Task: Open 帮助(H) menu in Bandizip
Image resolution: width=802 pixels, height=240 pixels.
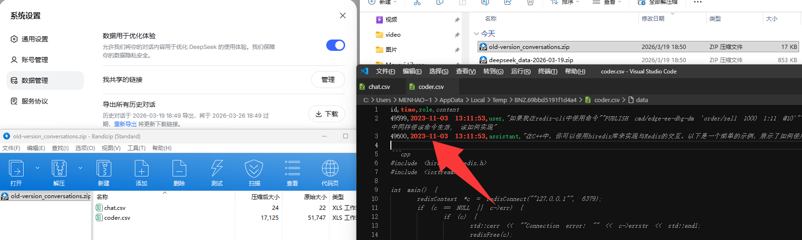Action: click(x=162, y=148)
